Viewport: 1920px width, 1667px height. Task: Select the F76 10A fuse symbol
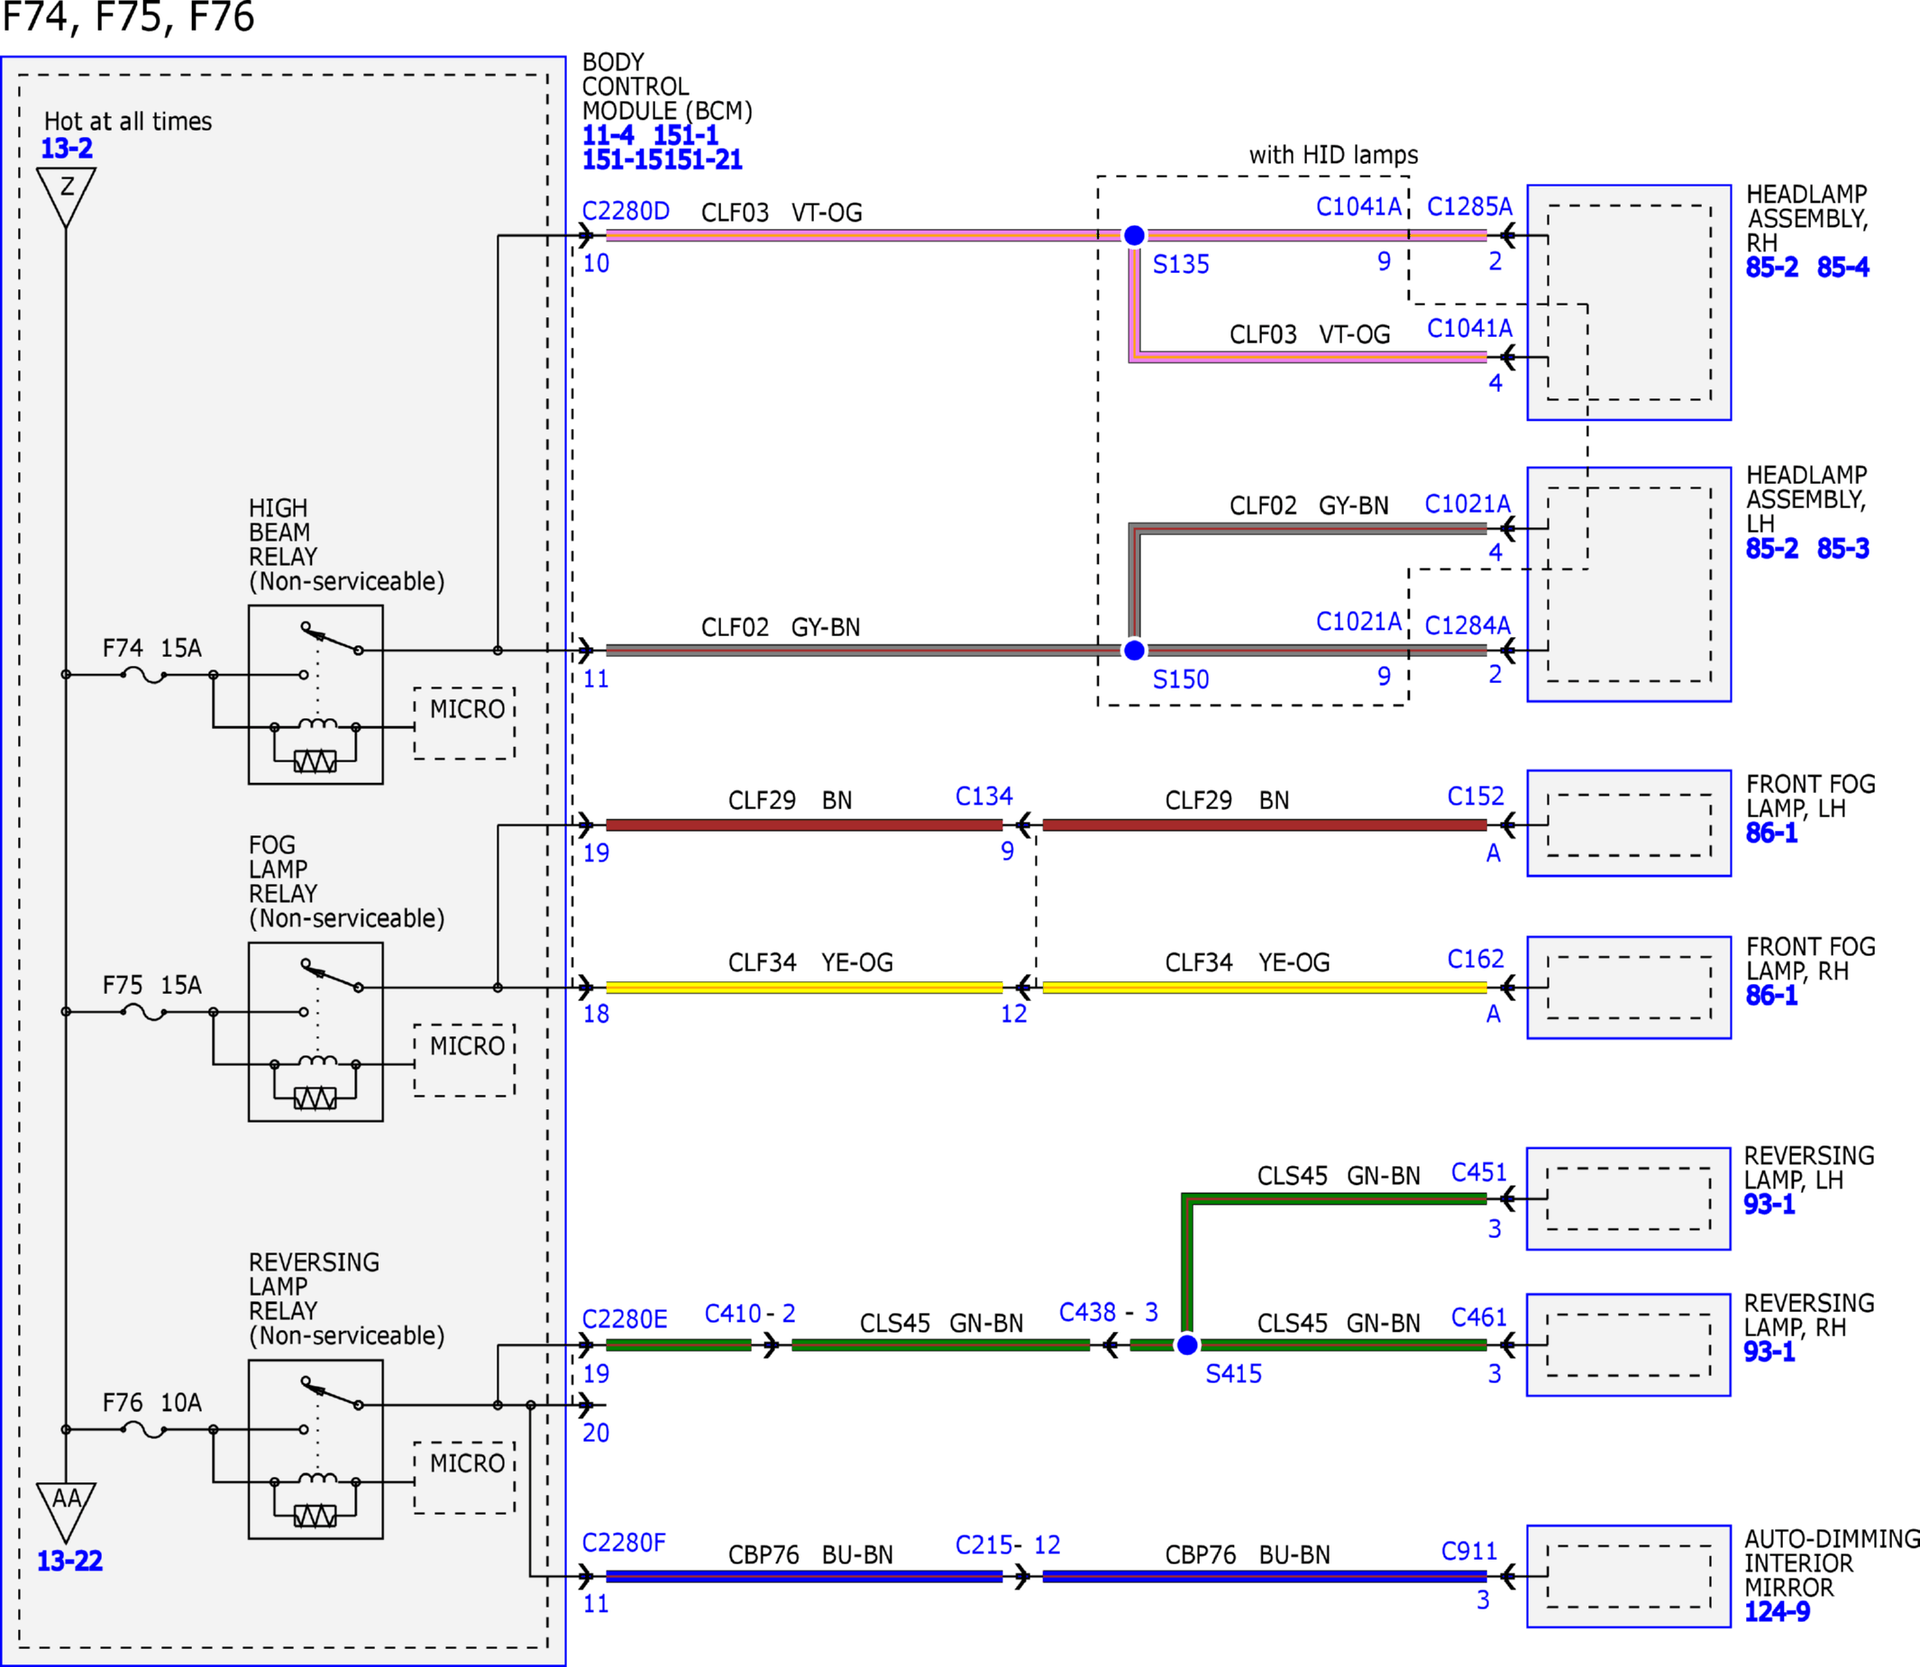144,1430
